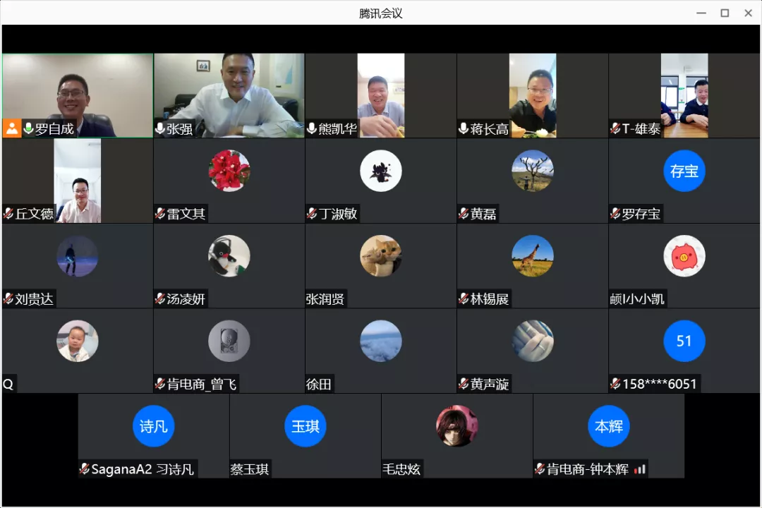The image size is (762, 508).
Task: Click the microphone icon beside 张强
Action: point(160,128)
